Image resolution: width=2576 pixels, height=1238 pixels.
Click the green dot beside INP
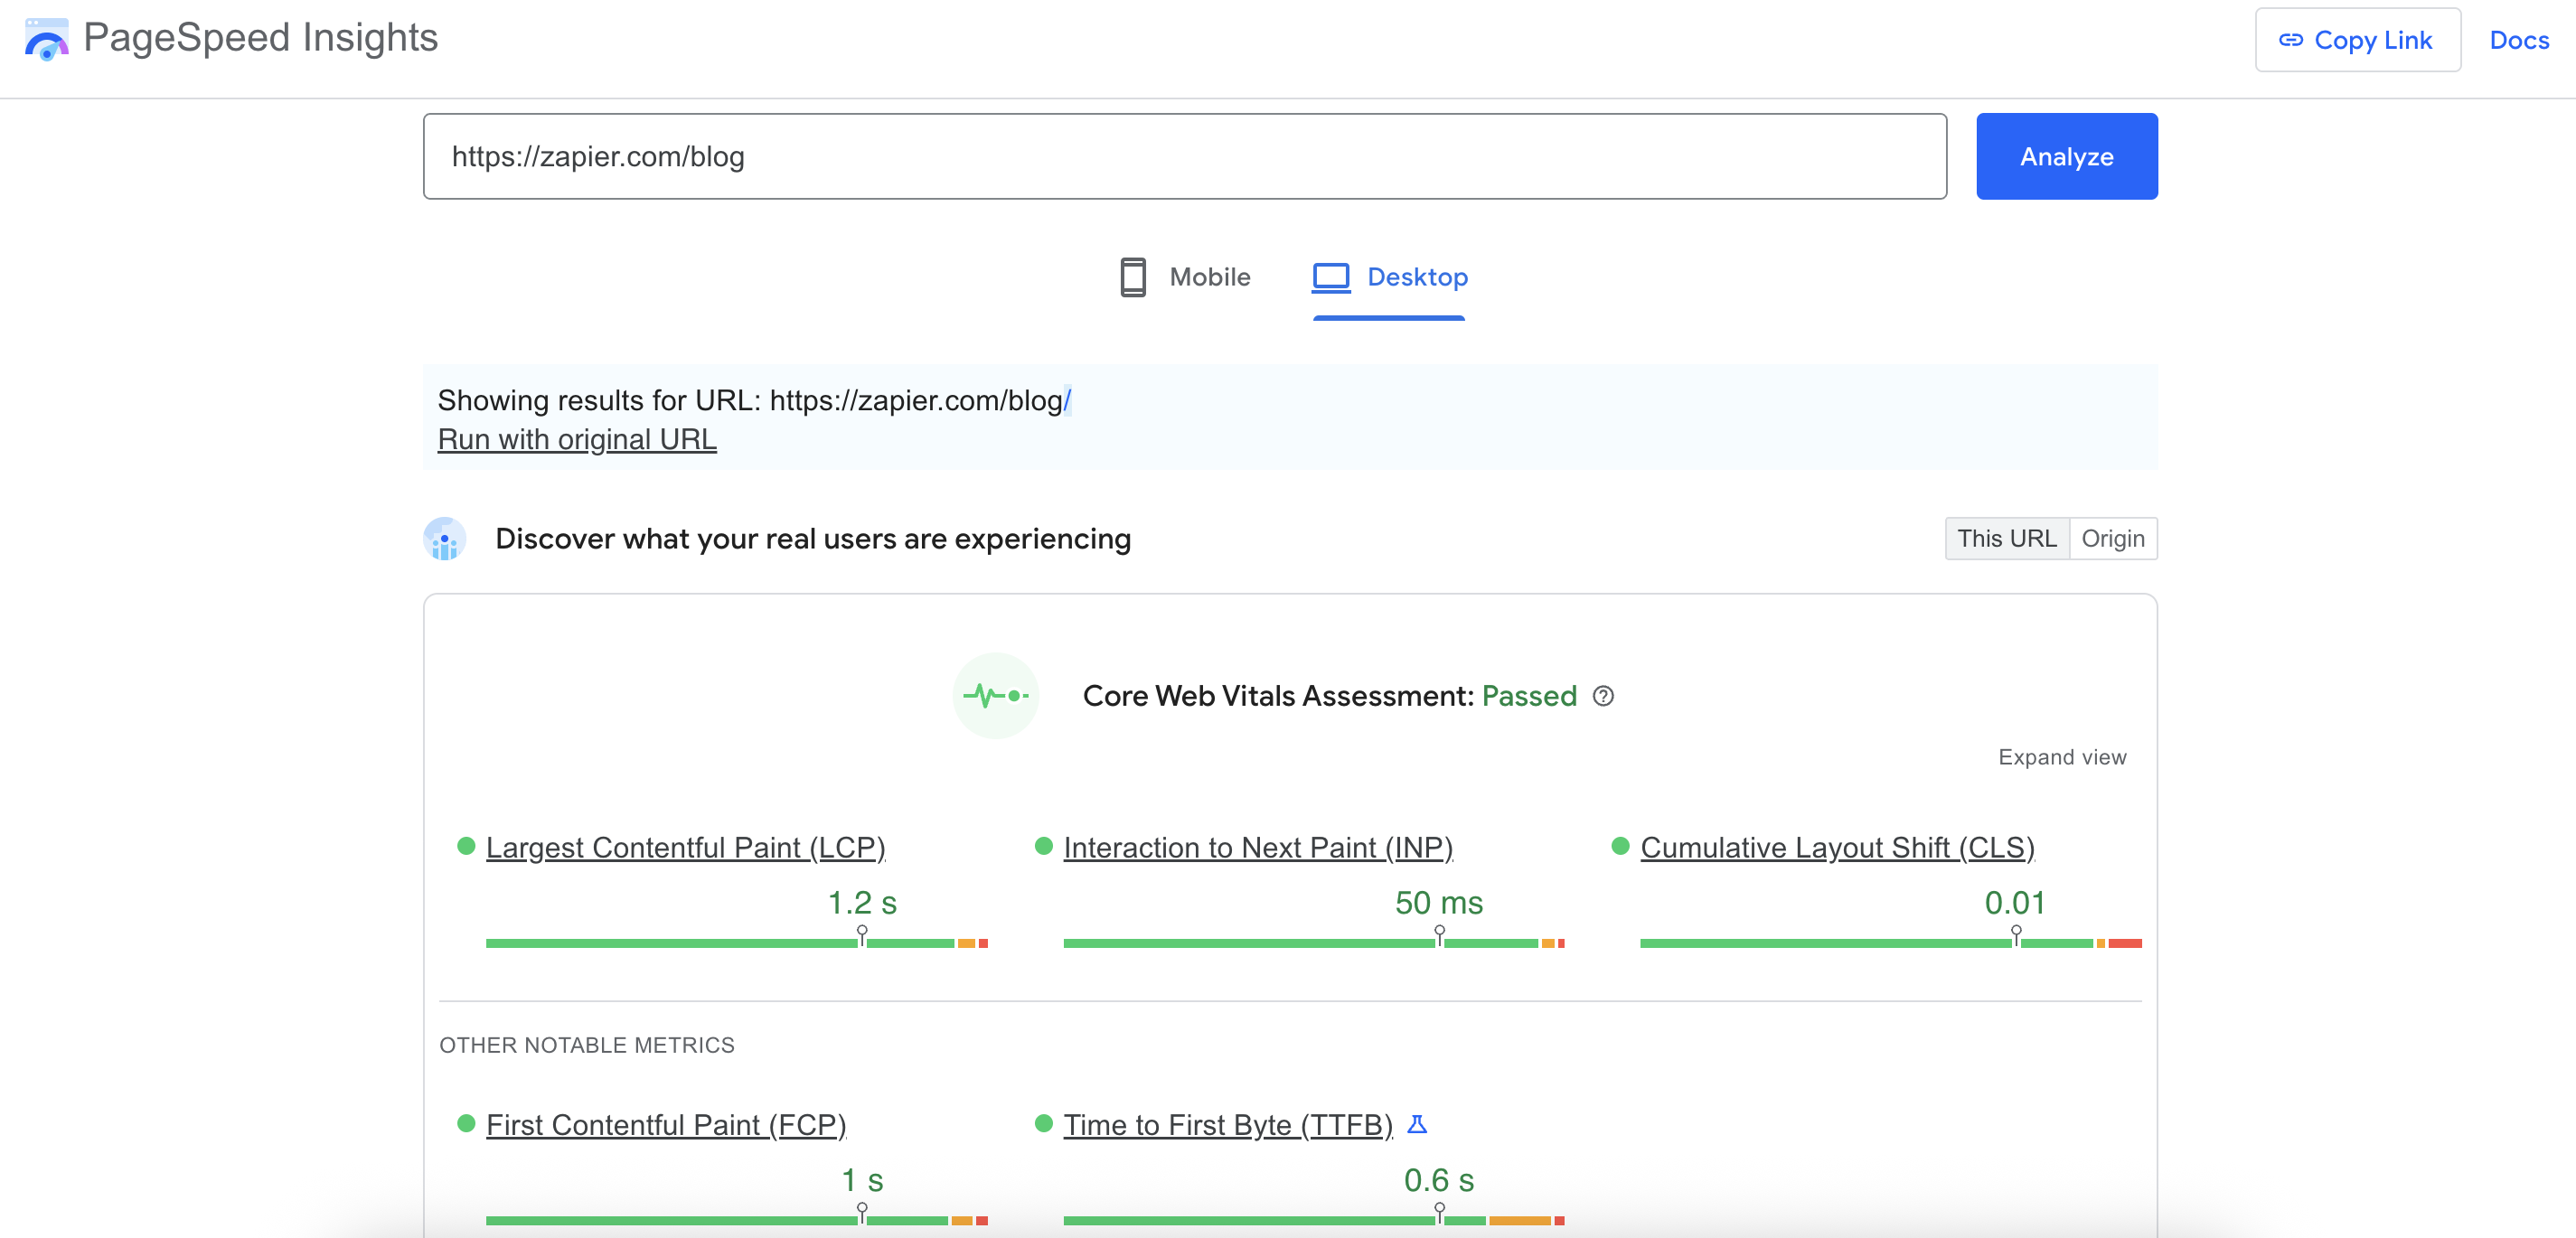[1043, 846]
